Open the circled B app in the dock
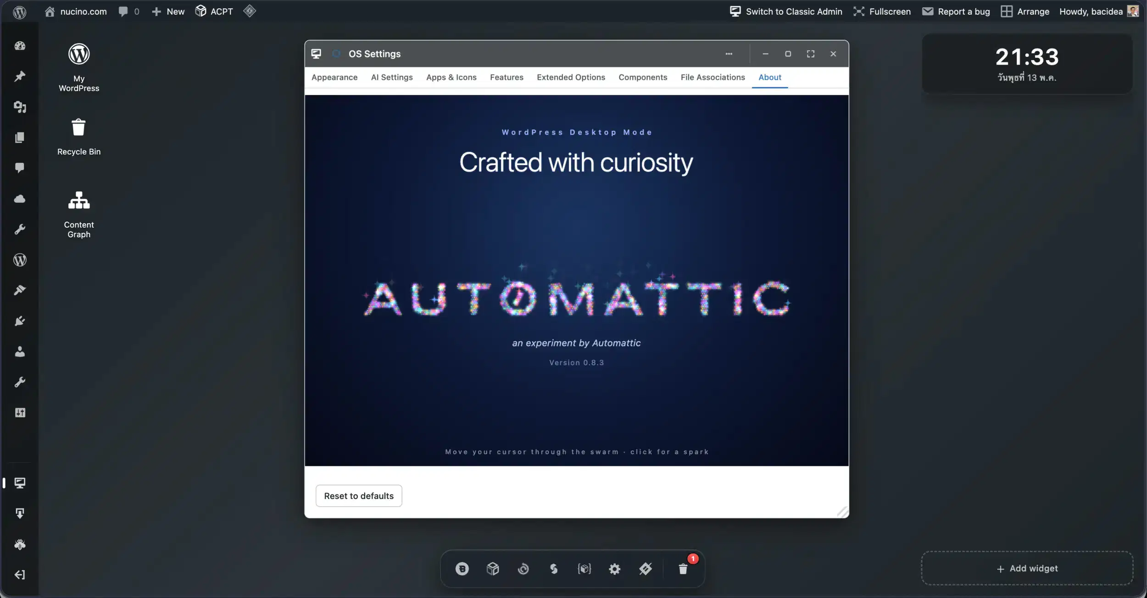This screenshot has width=1147, height=598. tap(462, 569)
